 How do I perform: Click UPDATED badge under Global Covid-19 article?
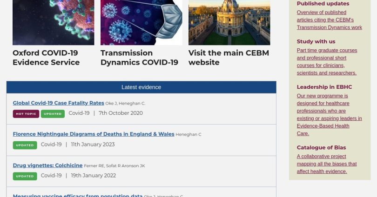(x=53, y=113)
